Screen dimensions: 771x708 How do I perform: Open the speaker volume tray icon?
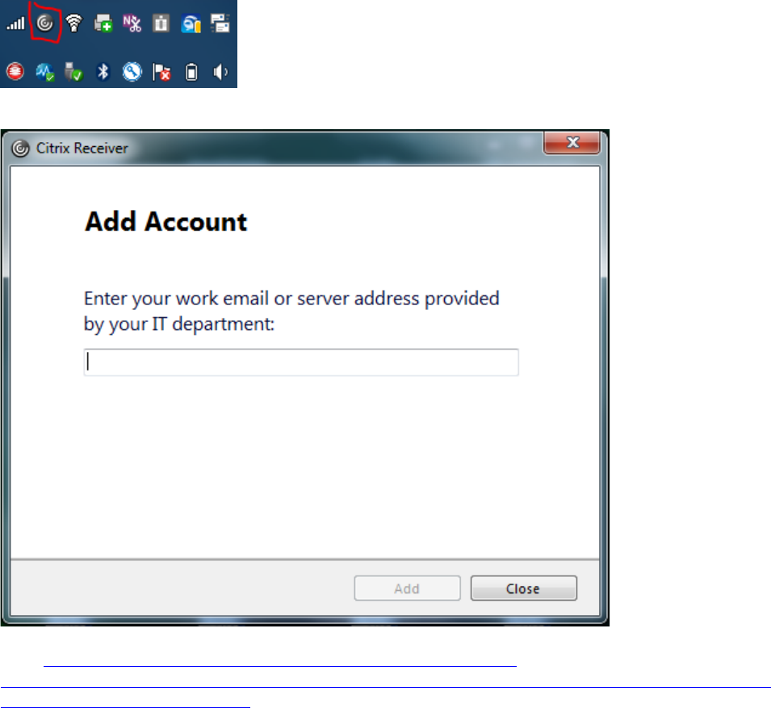click(x=220, y=72)
